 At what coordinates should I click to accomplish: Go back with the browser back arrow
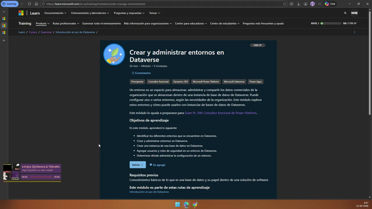coord(22,4)
